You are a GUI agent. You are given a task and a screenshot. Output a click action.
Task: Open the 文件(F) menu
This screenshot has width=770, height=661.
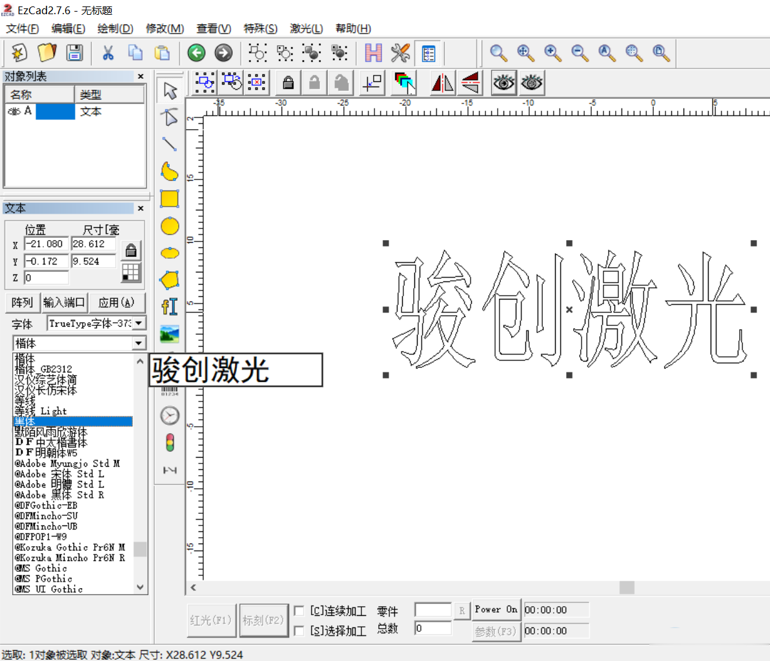22,28
